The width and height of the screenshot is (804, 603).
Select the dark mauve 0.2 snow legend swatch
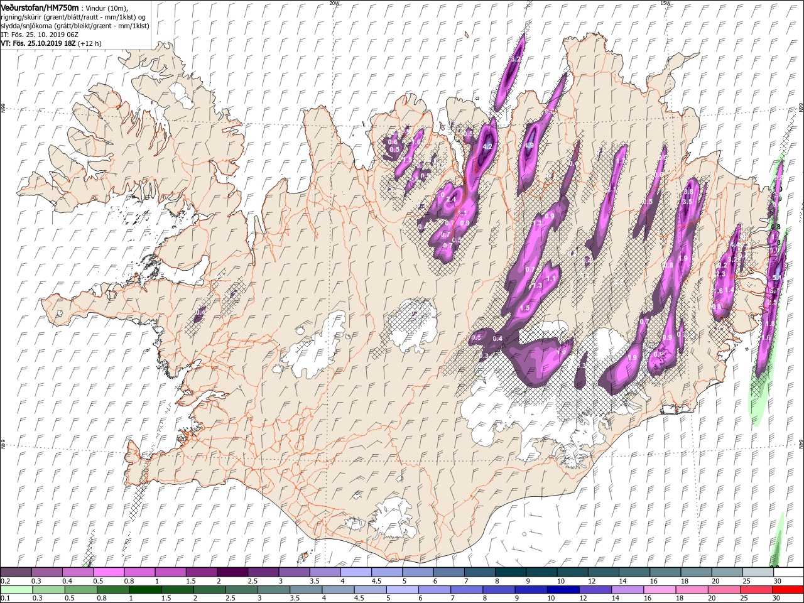coord(16,572)
